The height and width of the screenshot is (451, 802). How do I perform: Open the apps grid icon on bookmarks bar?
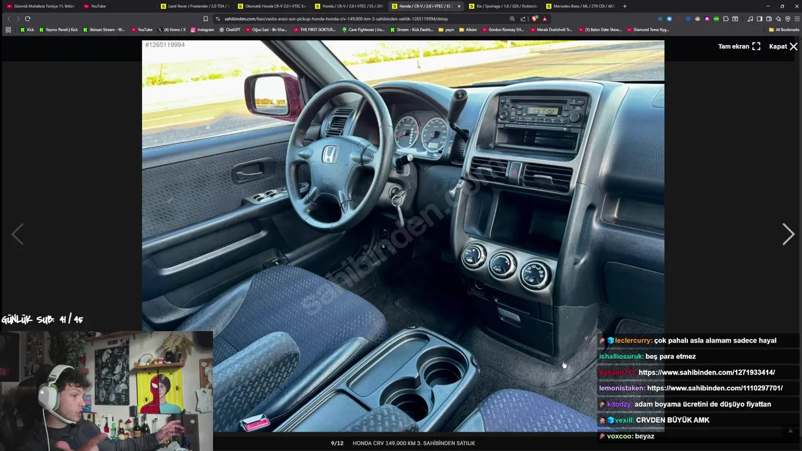pyautogui.click(x=8, y=29)
